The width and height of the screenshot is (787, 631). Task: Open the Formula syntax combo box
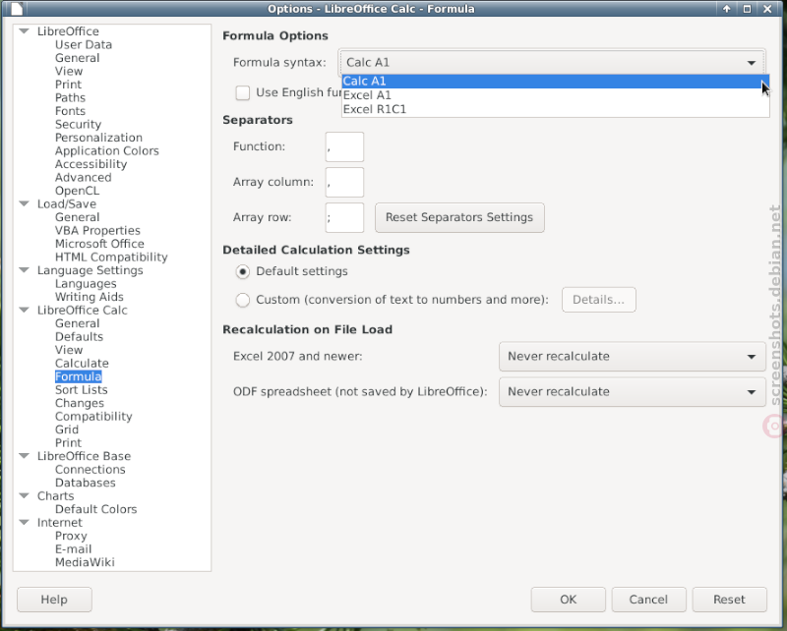click(x=552, y=62)
